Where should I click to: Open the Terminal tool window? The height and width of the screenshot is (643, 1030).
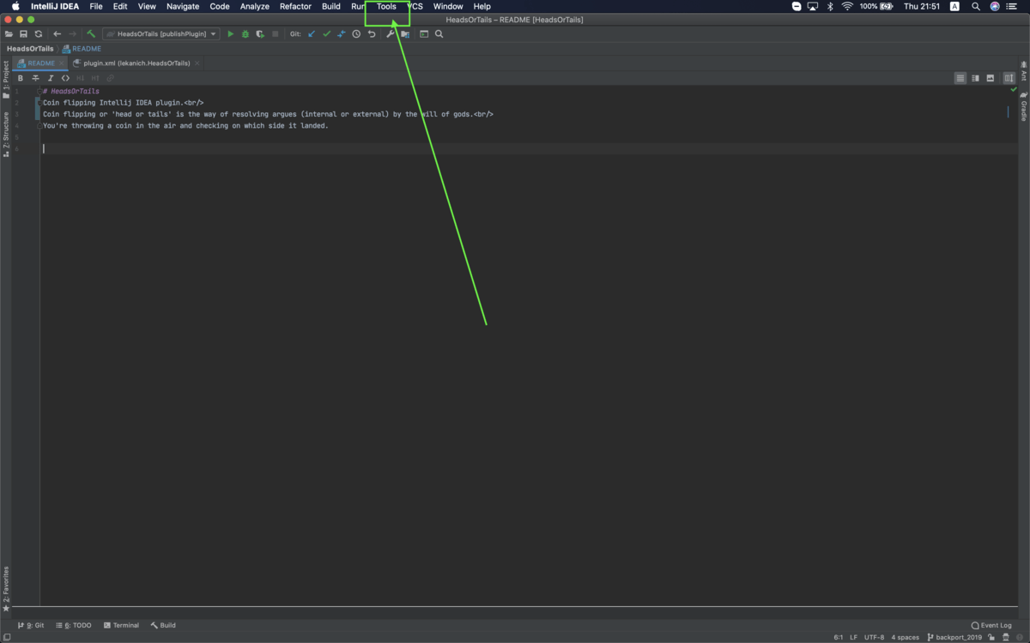pos(121,625)
